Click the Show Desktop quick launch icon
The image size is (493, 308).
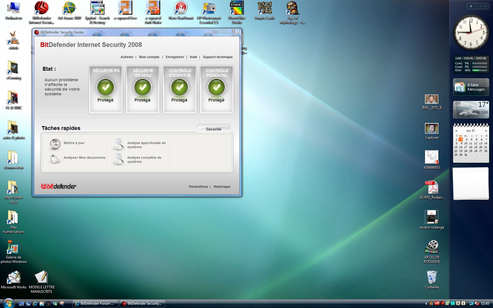click(x=21, y=304)
